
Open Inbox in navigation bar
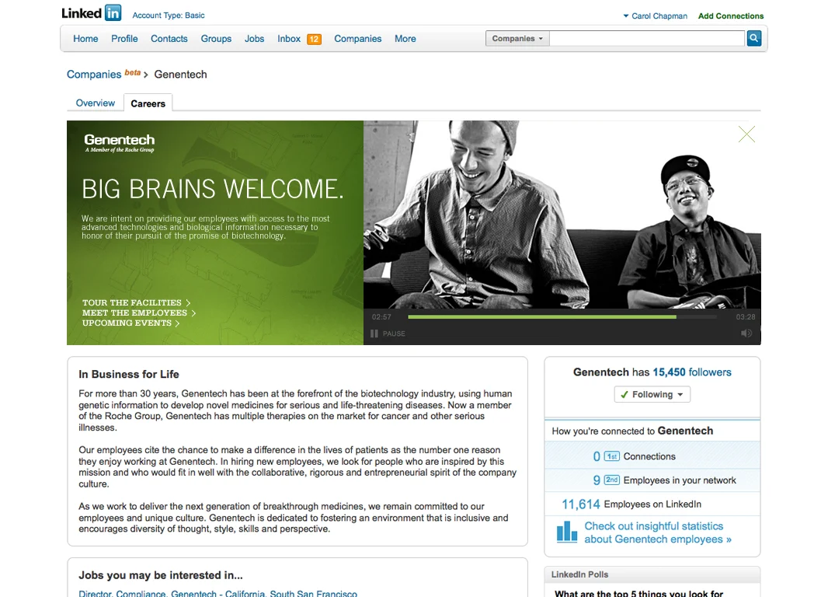click(289, 39)
